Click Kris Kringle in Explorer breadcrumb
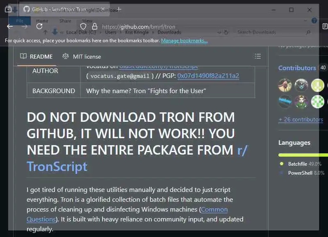 point(137,32)
